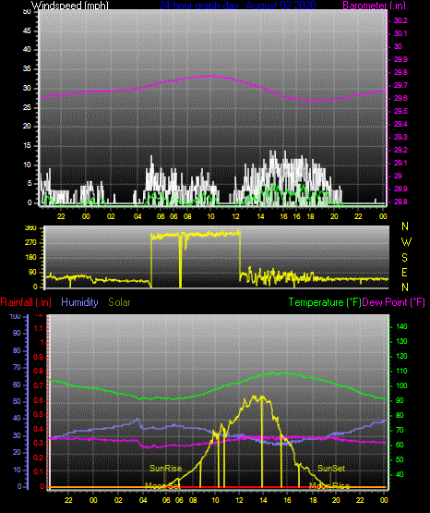Select the 'MoonSet' marker label
The width and height of the screenshot is (430, 513).
tap(162, 486)
